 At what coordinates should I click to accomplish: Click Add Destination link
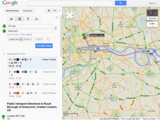13,34
